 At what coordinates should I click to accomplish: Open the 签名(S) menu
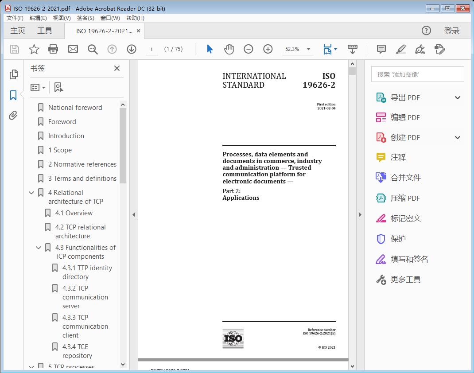[x=85, y=18]
